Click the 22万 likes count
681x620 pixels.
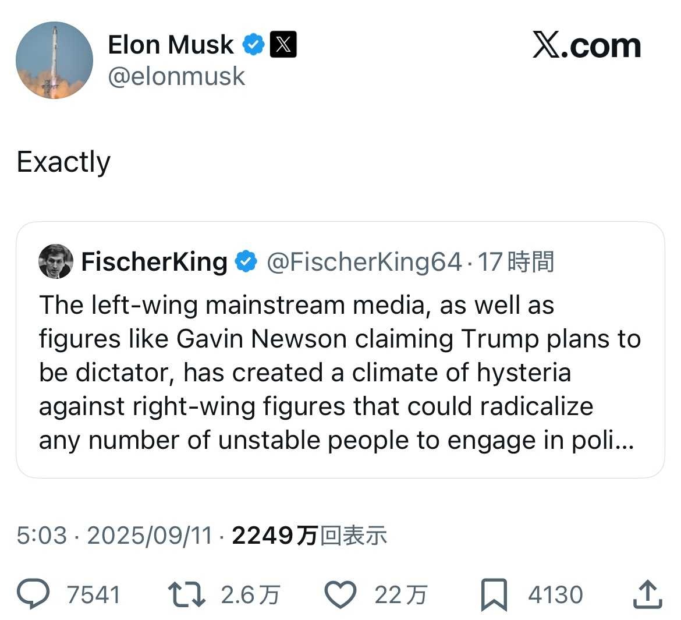coord(400,594)
